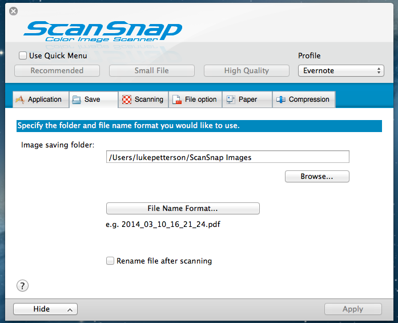398x323 pixels.
Task: Go to the File option tab
Action: [x=195, y=99]
